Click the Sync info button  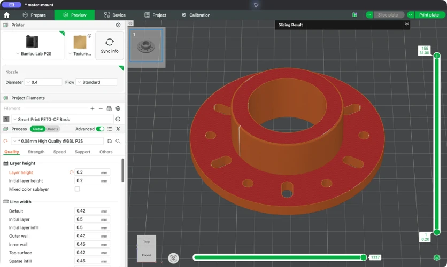click(x=110, y=45)
